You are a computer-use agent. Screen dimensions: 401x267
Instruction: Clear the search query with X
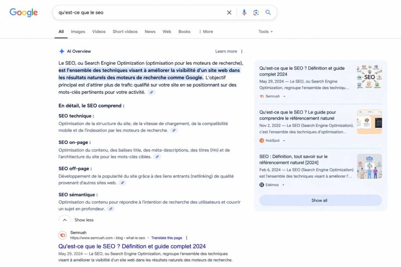(229, 13)
